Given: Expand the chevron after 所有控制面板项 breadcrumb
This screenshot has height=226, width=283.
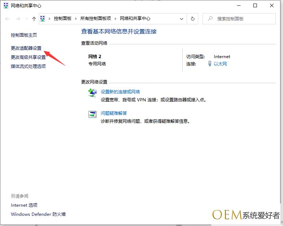Looking at the screenshot, I should pos(115,19).
